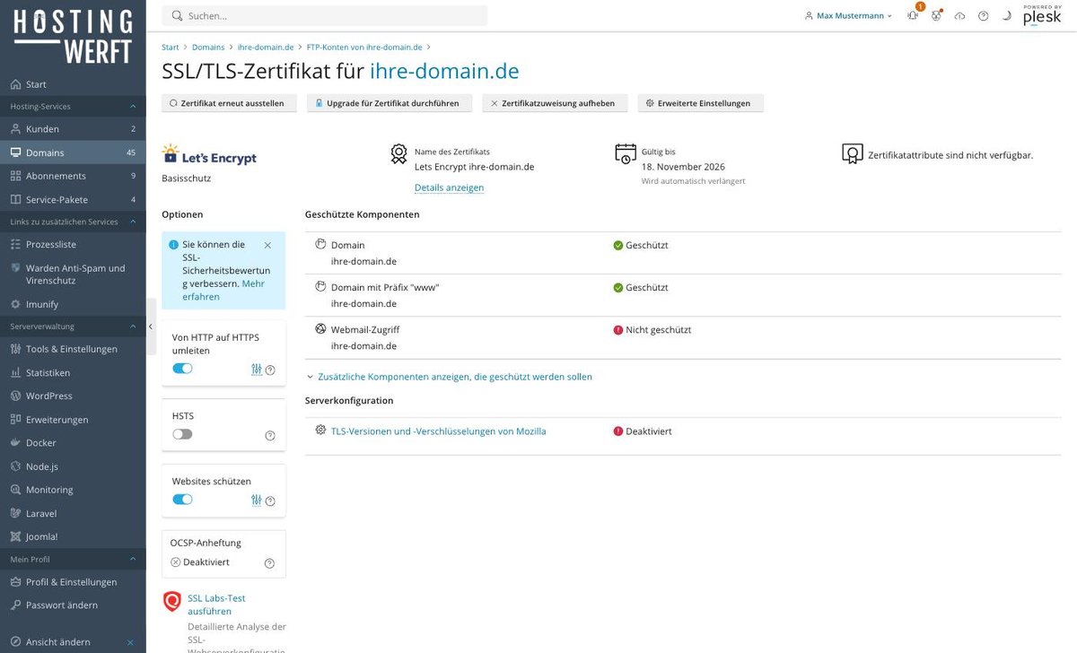
Task: Open Statistiken in sidebar
Action: click(73, 372)
